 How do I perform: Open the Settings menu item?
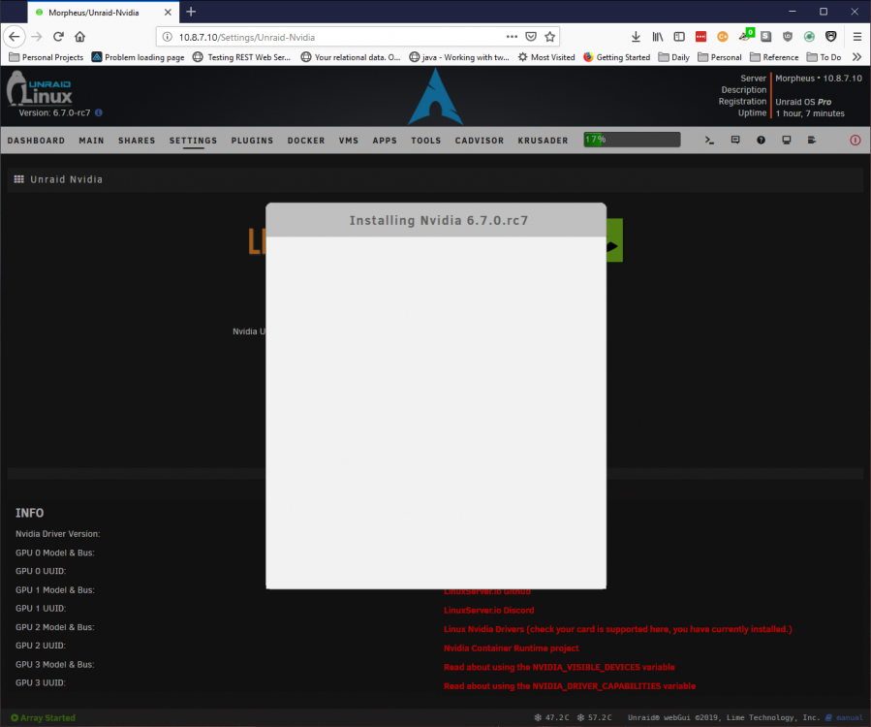pyautogui.click(x=194, y=141)
